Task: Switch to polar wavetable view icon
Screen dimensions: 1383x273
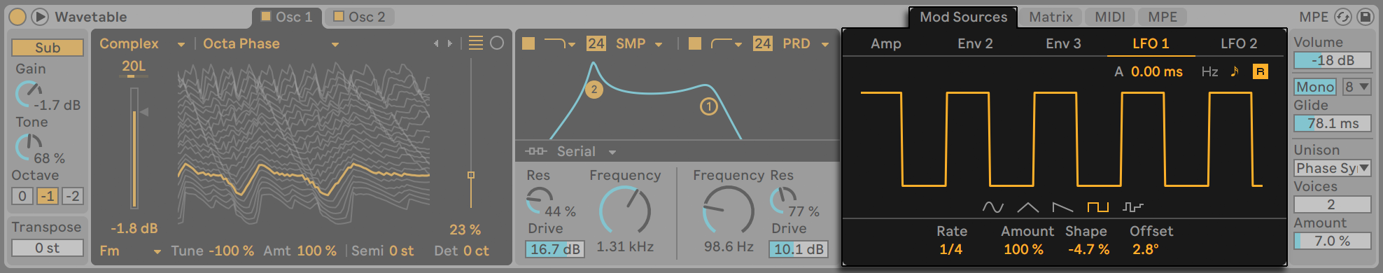Action: [x=497, y=43]
